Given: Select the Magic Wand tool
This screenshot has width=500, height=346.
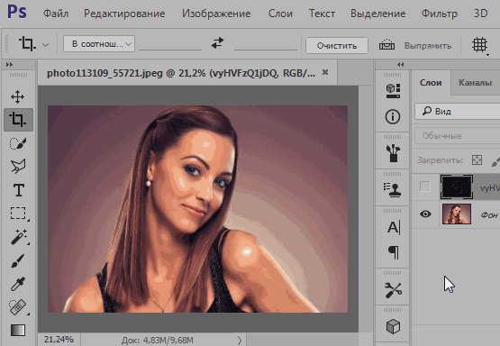Looking at the screenshot, I should (19, 237).
